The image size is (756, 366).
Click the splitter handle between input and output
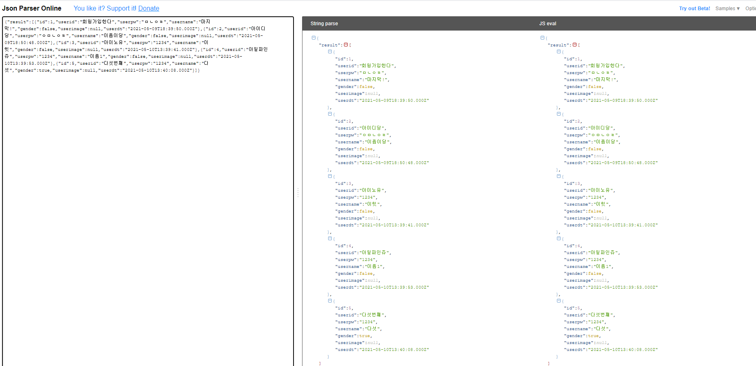[x=298, y=193]
